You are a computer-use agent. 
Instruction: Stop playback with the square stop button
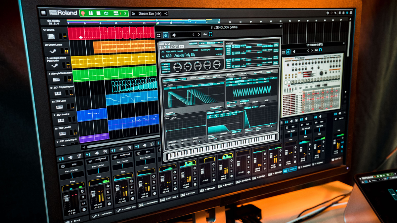(x=98, y=13)
